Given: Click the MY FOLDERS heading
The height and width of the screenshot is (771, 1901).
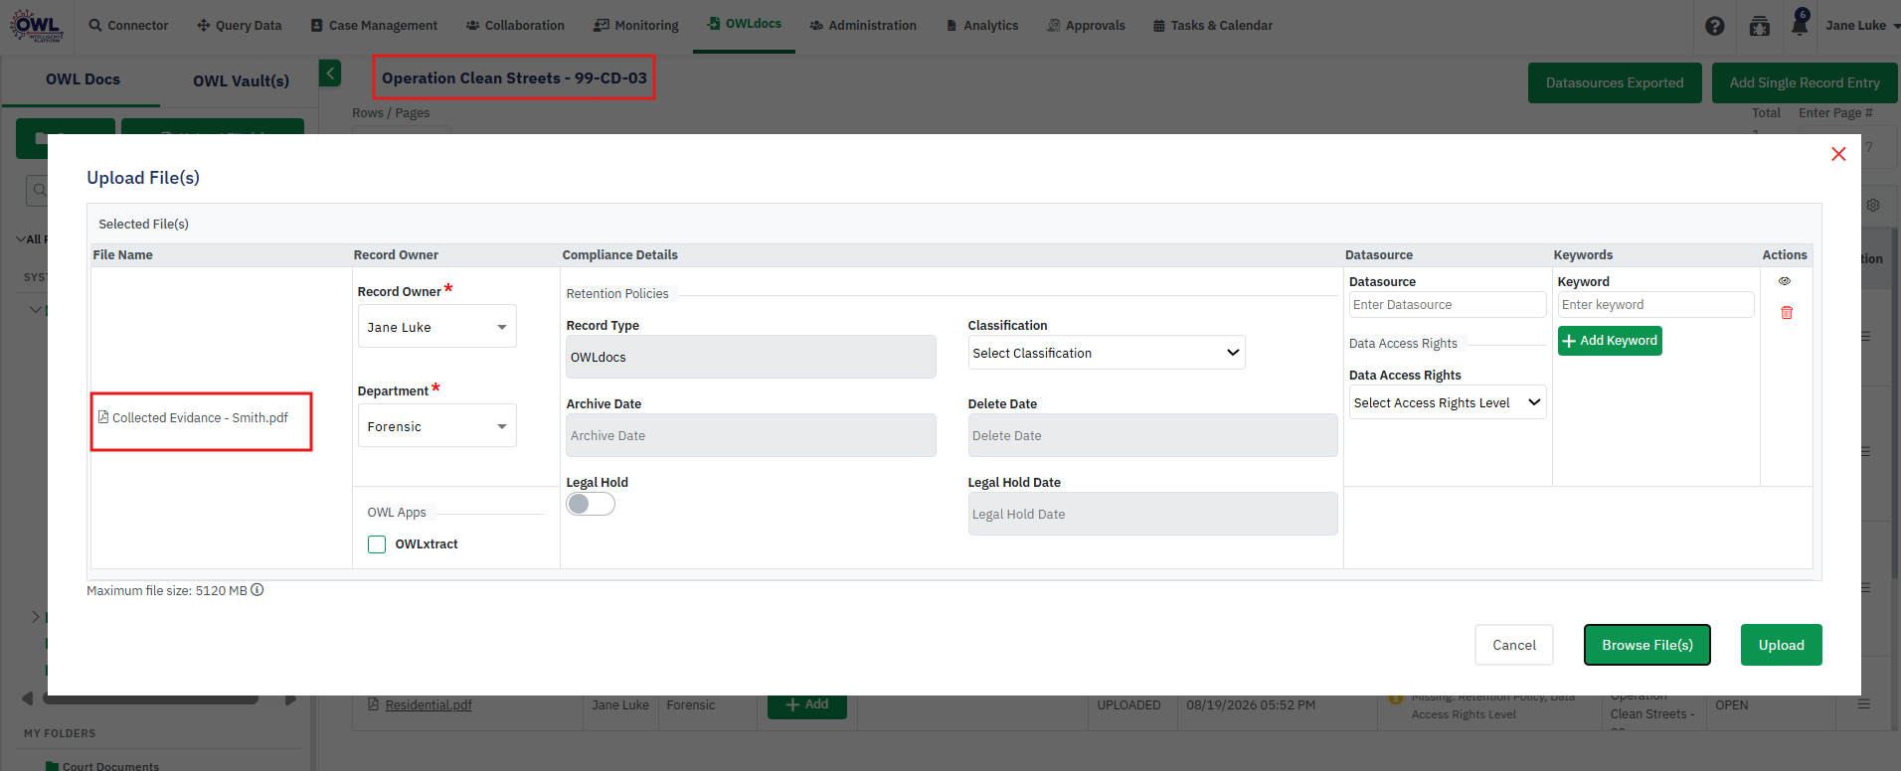Looking at the screenshot, I should pyautogui.click(x=60, y=733).
